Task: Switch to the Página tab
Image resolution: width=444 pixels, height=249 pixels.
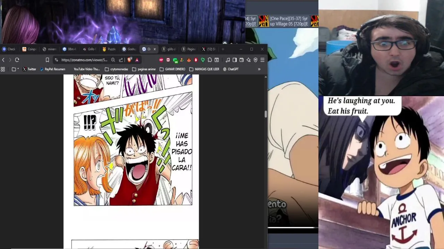Action: click(x=189, y=49)
